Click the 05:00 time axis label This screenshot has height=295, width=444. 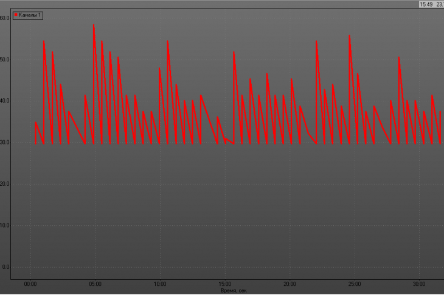point(95,284)
